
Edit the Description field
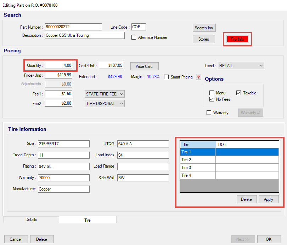(x=85, y=35)
